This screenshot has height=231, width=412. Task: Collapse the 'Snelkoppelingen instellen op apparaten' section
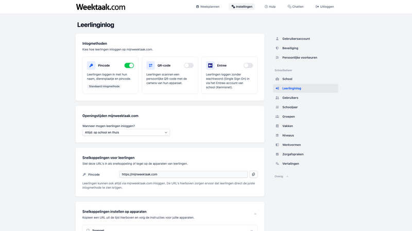[255, 214]
